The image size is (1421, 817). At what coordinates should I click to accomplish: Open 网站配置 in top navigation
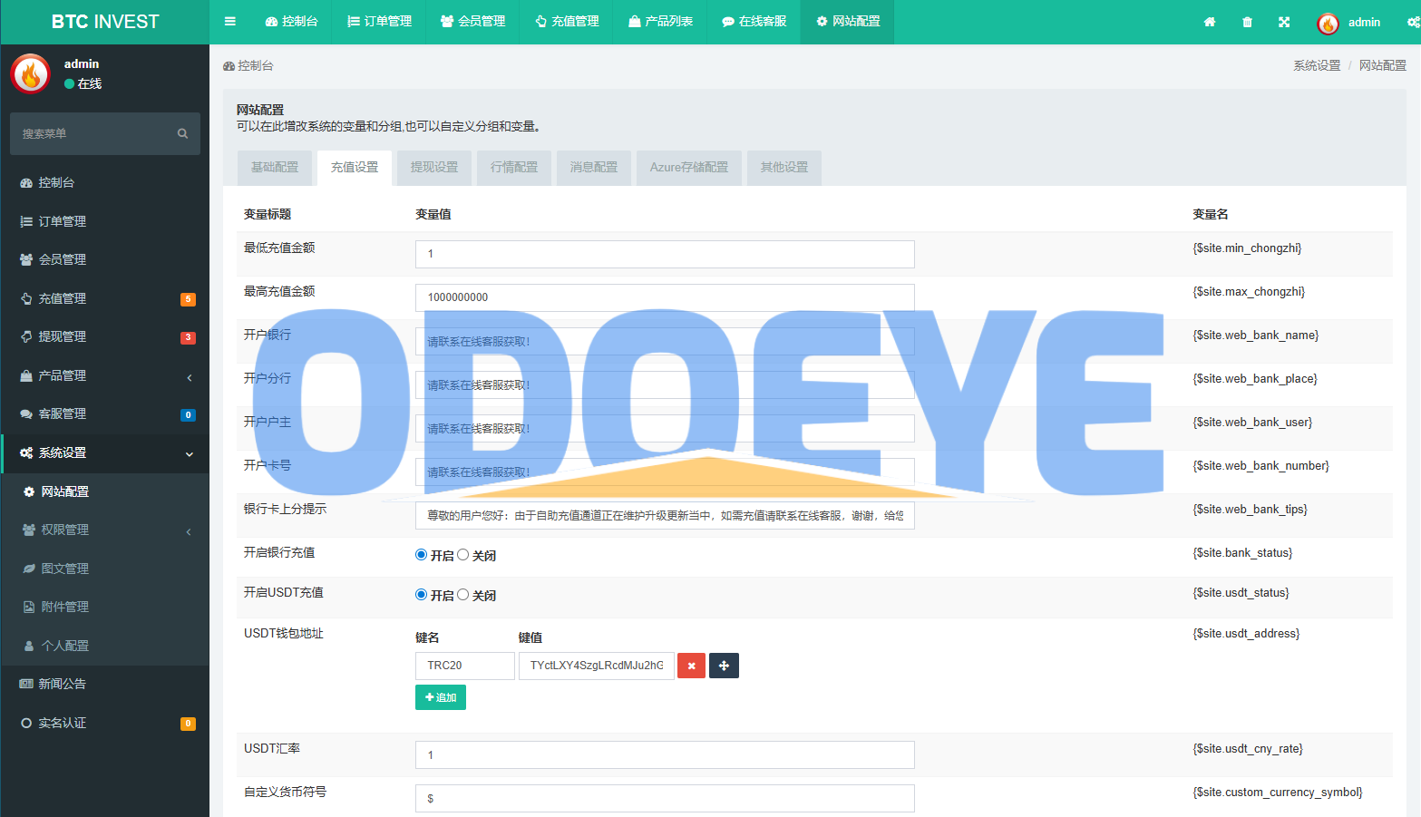[x=848, y=22]
